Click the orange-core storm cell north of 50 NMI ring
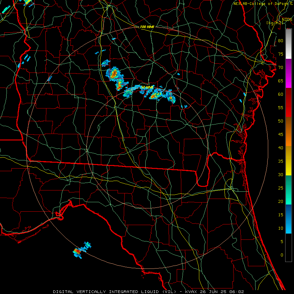The image size is (294, 294). 114,74
